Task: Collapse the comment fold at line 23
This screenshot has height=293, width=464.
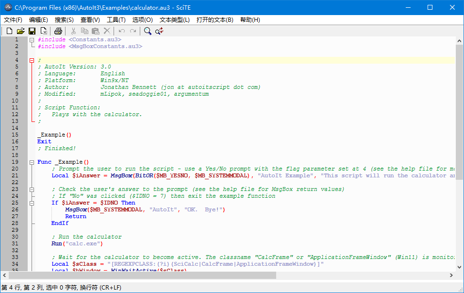Action: [32, 190]
